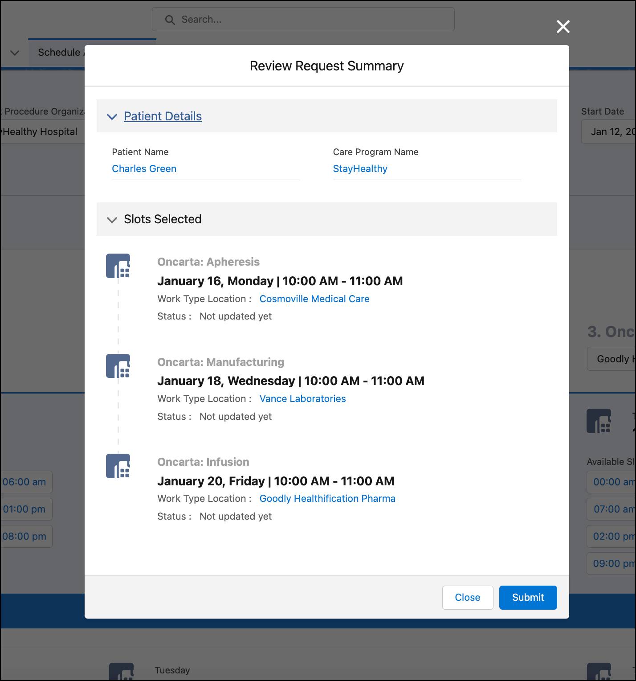Collapse the Slots Selected section
636x681 pixels.
112,220
